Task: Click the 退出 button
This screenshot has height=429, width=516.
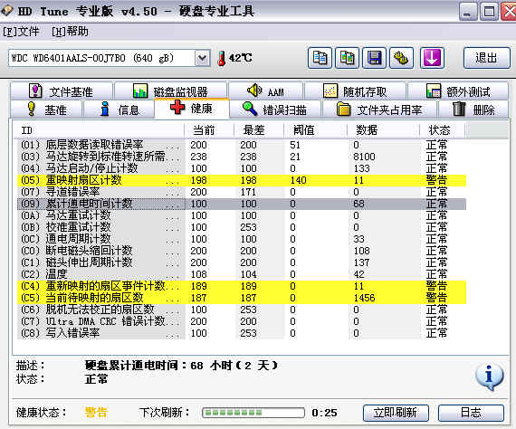Action: (487, 58)
